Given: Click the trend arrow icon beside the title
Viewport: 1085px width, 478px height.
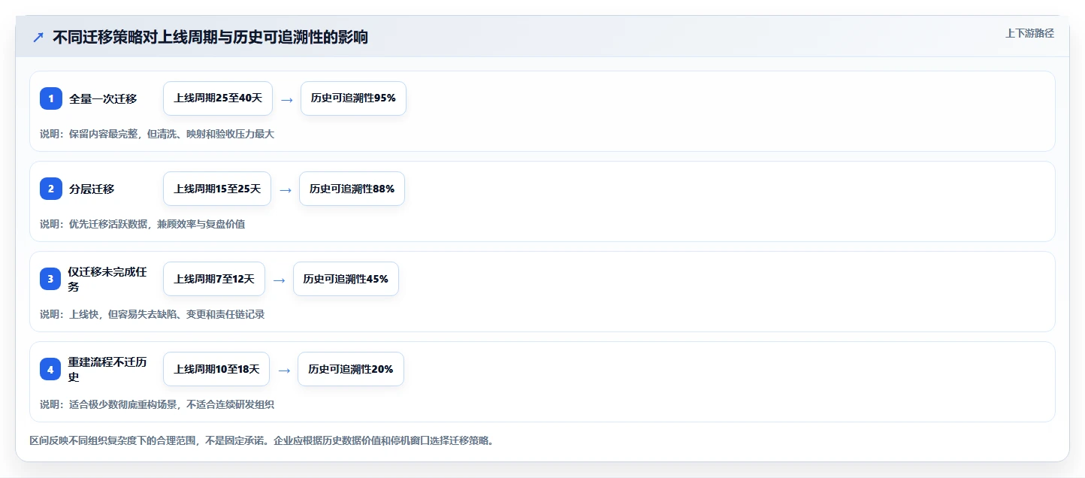Looking at the screenshot, I should pos(38,37).
